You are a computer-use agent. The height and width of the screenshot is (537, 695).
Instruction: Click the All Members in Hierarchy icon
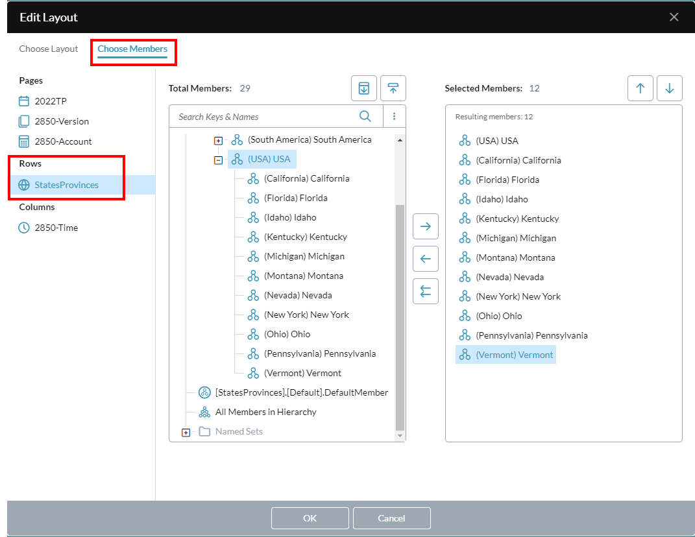(204, 412)
